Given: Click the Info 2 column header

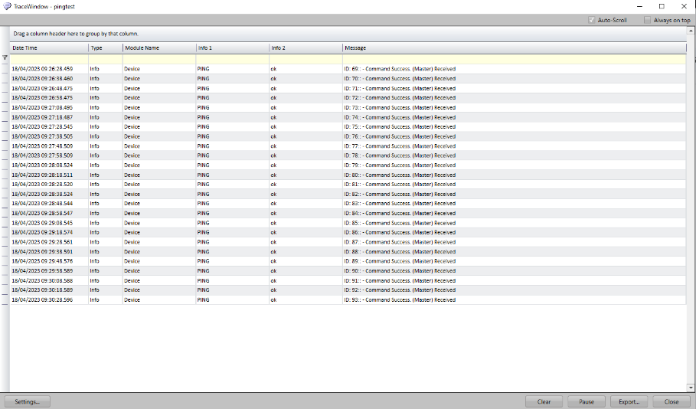Looking at the screenshot, I should [x=305, y=47].
